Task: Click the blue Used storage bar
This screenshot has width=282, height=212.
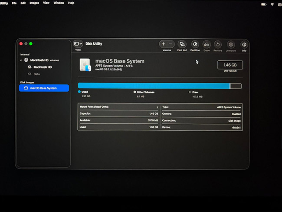Action: click(x=154, y=86)
